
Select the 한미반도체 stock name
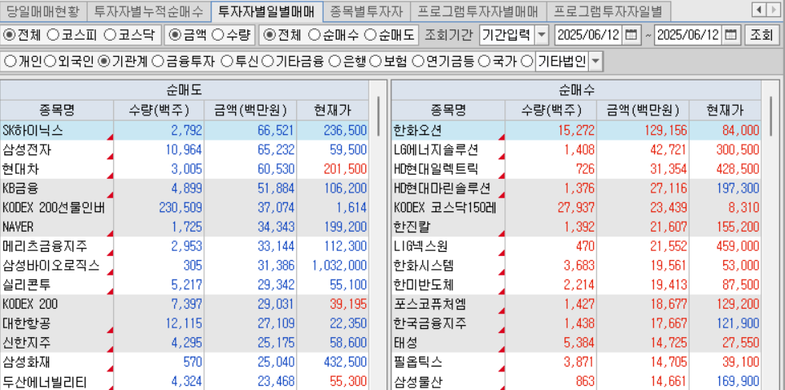click(x=424, y=285)
